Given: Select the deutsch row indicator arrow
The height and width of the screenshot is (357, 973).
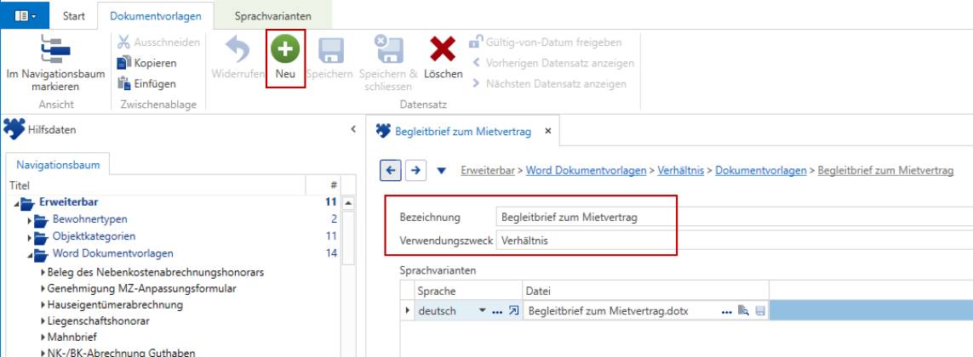Looking at the screenshot, I should click(408, 311).
